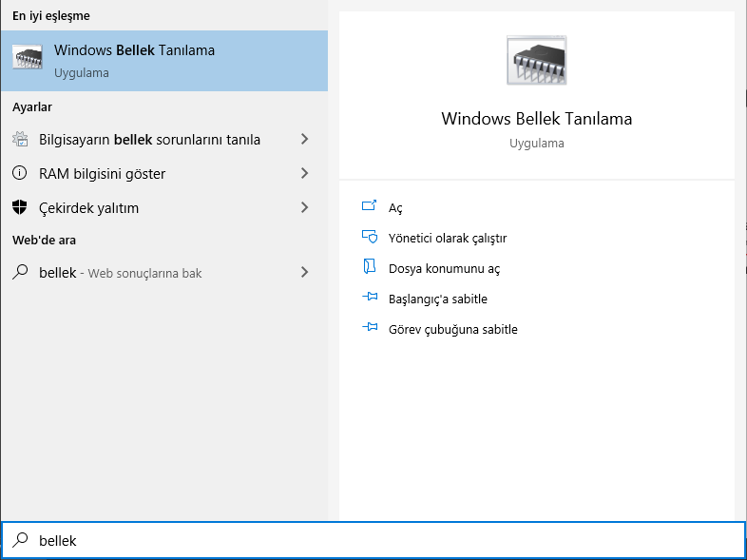Viewport: 747px width, 560px height.
Task: Expand Bilgisayarın bellek sorunlarını tanıla chevron
Action: tap(304, 139)
